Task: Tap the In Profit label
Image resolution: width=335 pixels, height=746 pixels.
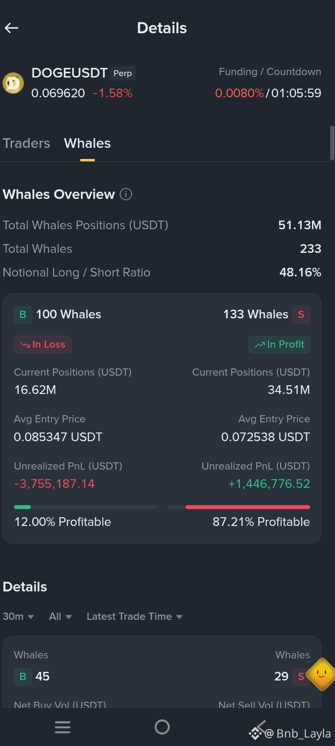Action: (x=279, y=344)
